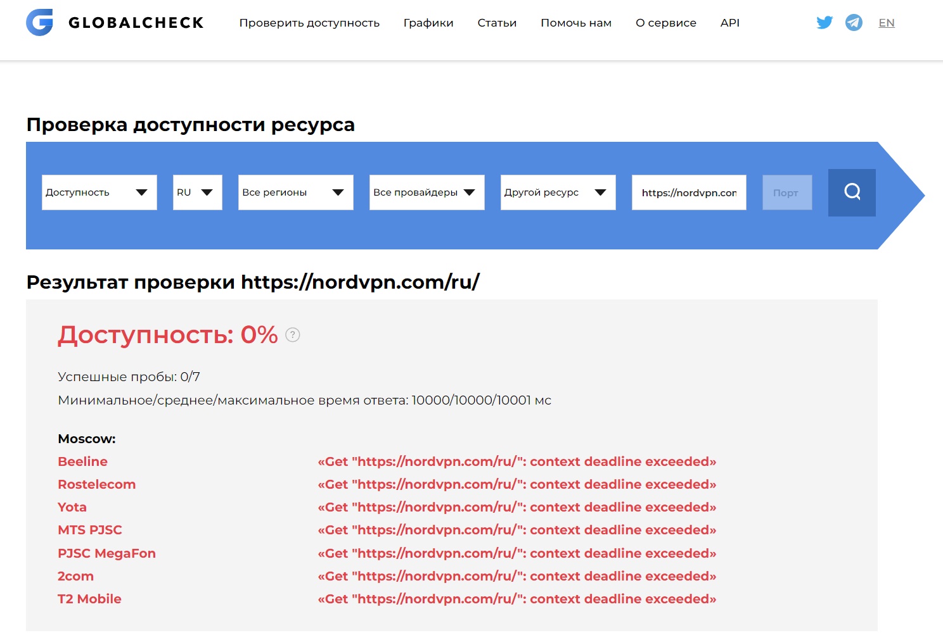Image resolution: width=943 pixels, height=640 pixels.
Task: Click the GLOBALCHECK site title
Action: (136, 23)
